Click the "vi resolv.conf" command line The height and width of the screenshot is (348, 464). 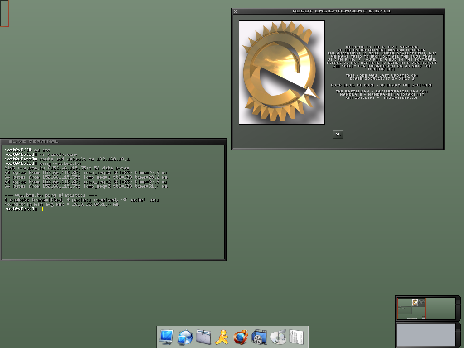[41, 155]
